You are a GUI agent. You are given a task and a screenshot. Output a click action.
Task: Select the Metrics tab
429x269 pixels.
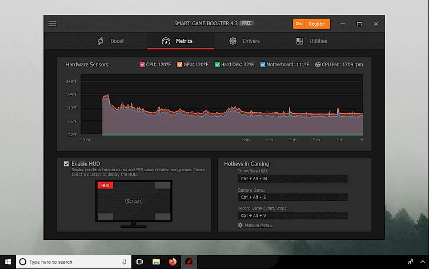click(181, 41)
